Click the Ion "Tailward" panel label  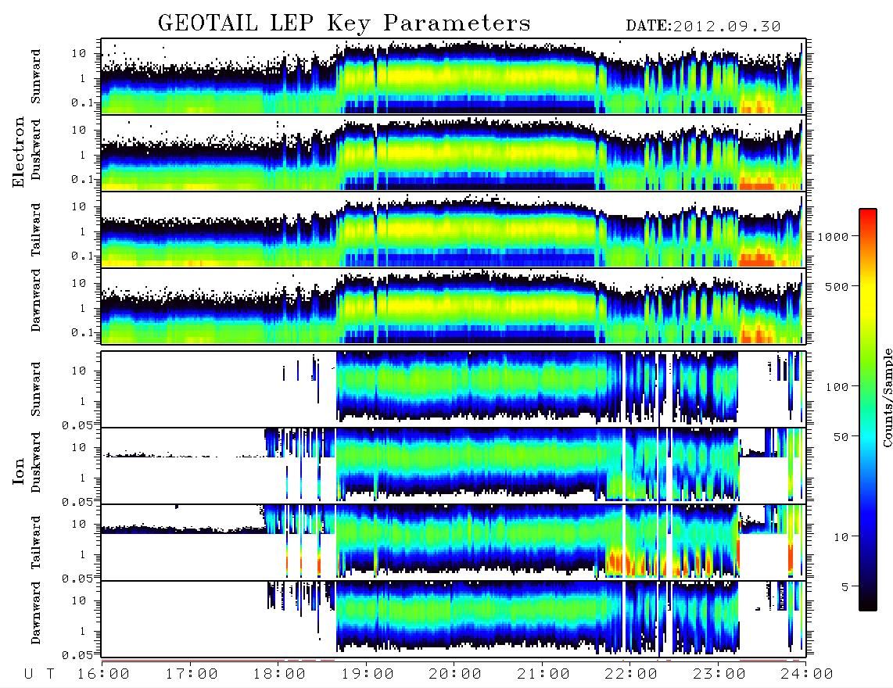[36, 543]
